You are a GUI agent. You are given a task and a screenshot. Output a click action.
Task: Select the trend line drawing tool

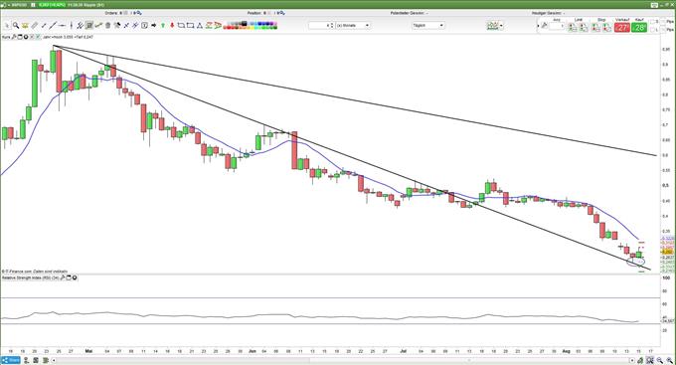click(53, 26)
